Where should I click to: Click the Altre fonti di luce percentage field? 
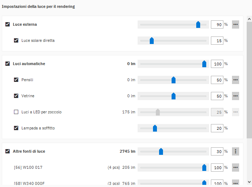point(217,152)
